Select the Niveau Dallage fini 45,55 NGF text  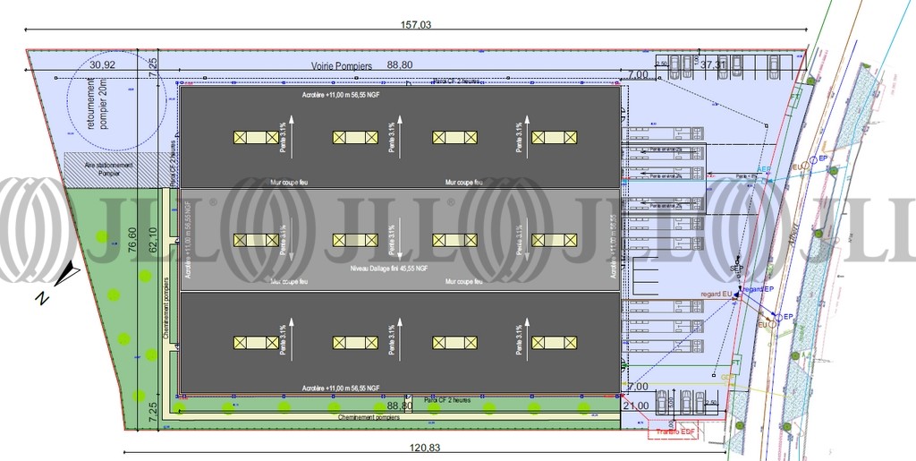(x=388, y=267)
